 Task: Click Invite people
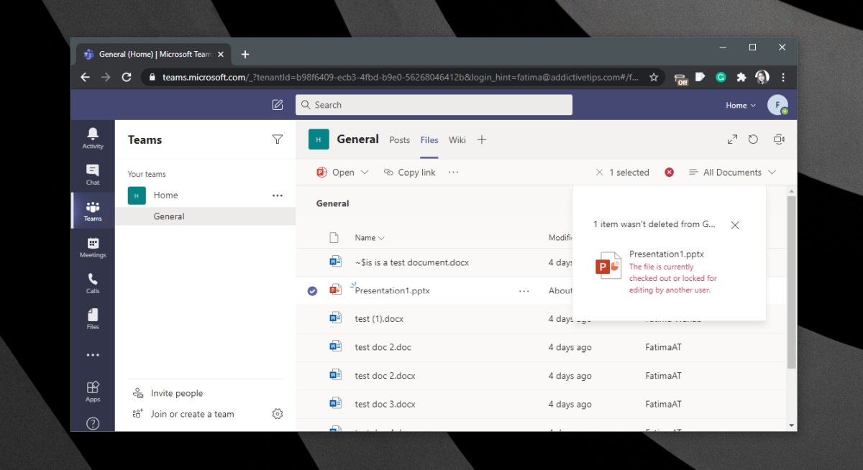tap(168, 393)
